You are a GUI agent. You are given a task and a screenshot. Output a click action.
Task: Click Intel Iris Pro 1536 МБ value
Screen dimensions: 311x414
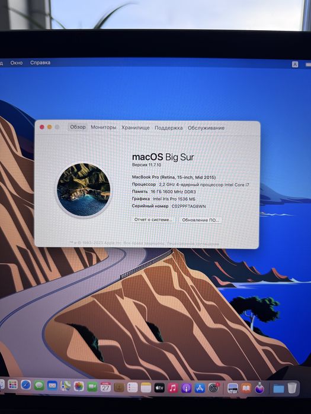tap(174, 199)
